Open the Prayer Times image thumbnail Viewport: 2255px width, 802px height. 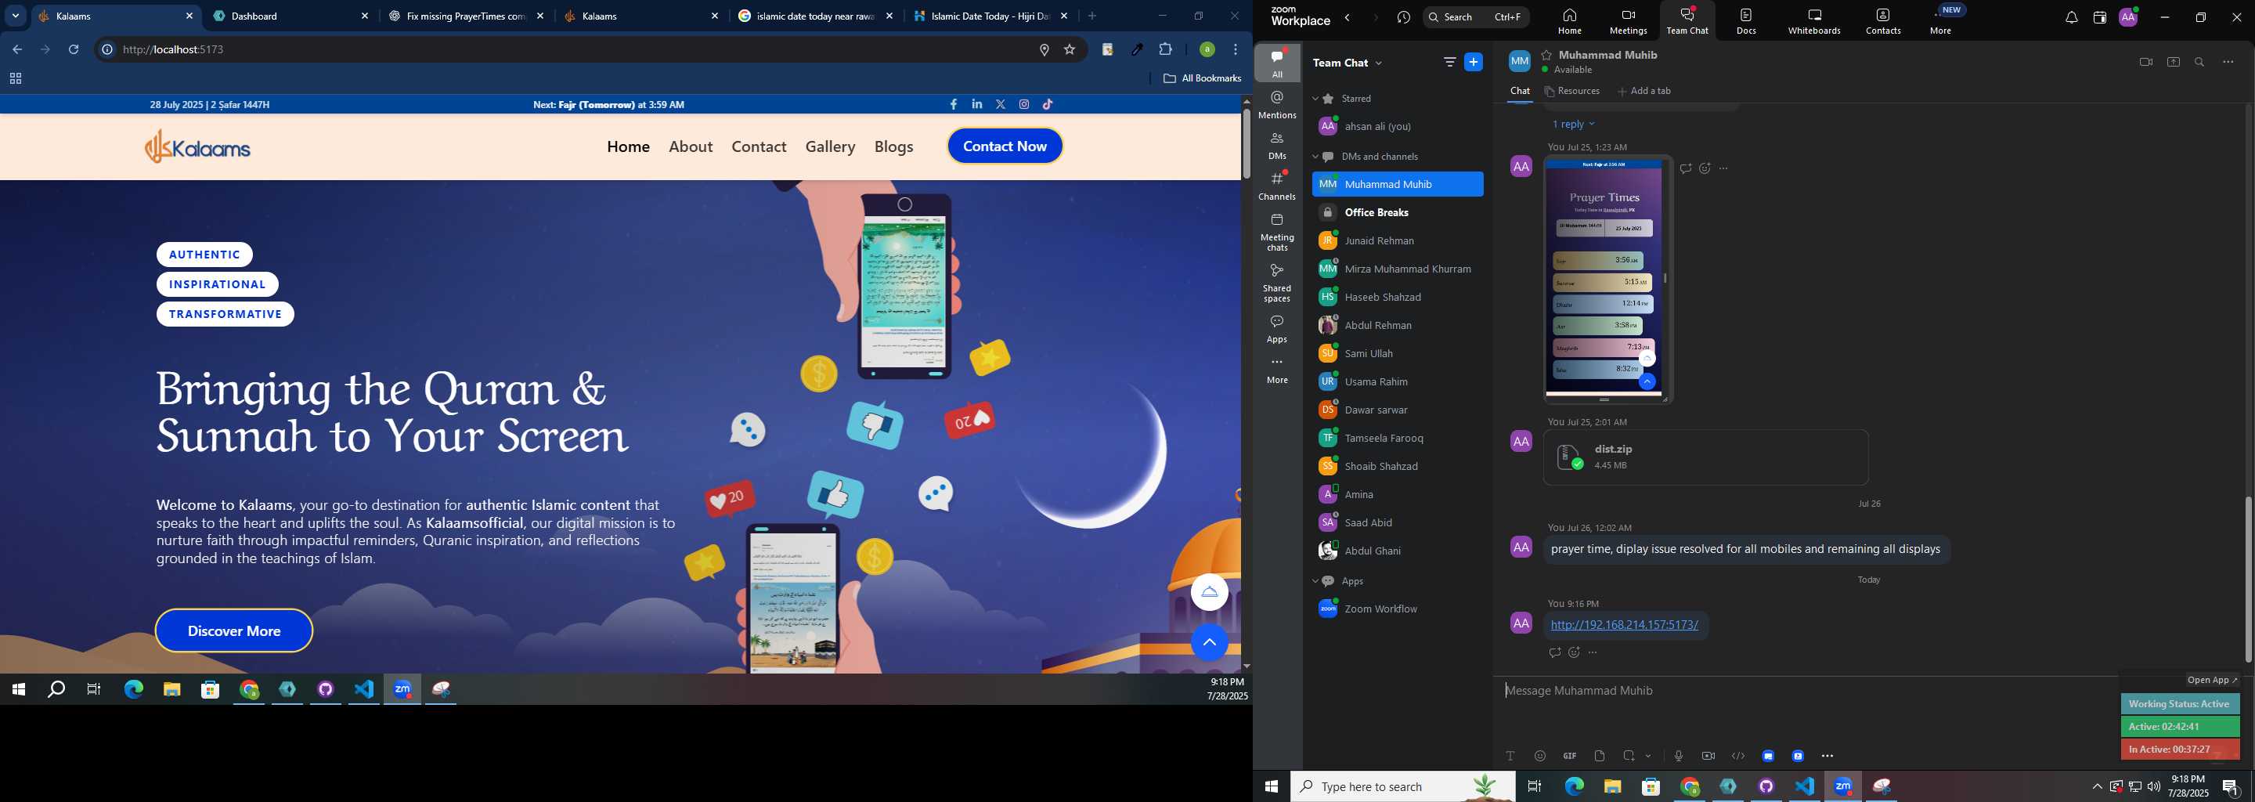tap(1604, 278)
